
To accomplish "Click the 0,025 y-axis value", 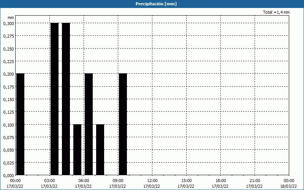I will pos(8,163).
